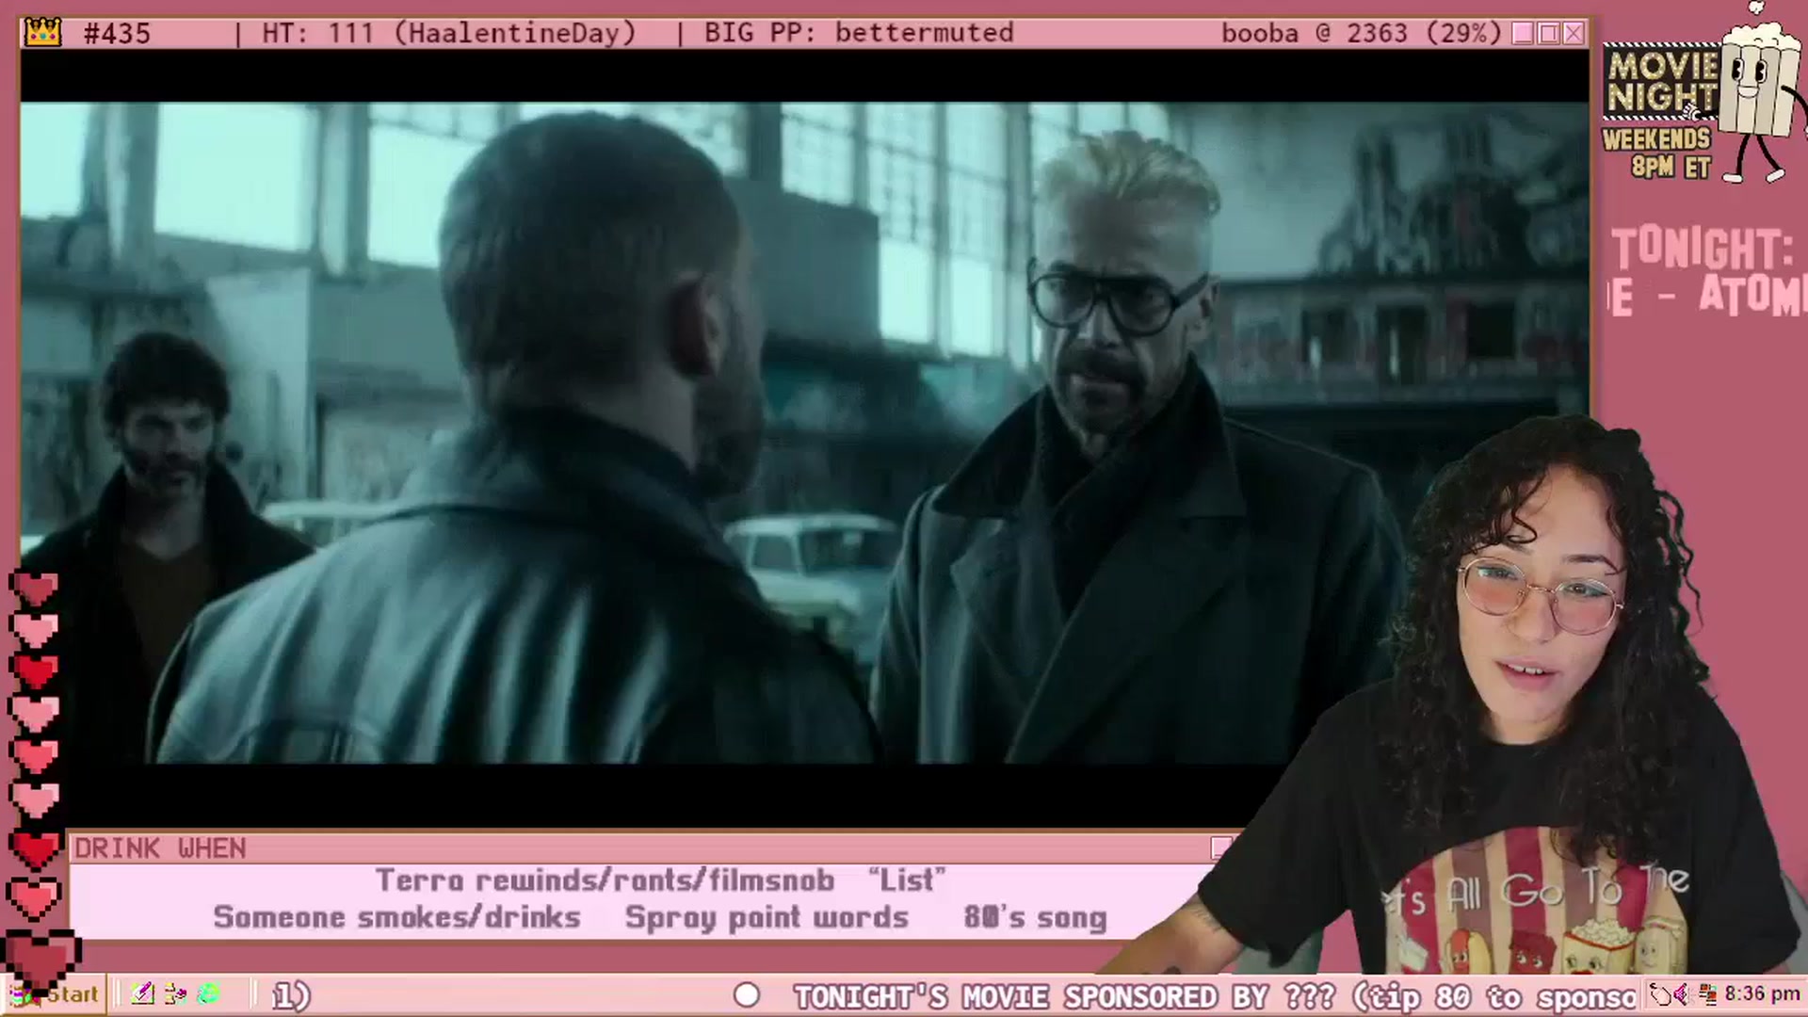Image resolution: width=1808 pixels, height=1017 pixels.
Task: Launch the Internet Explorer quick-launch icon
Action: pos(209,993)
